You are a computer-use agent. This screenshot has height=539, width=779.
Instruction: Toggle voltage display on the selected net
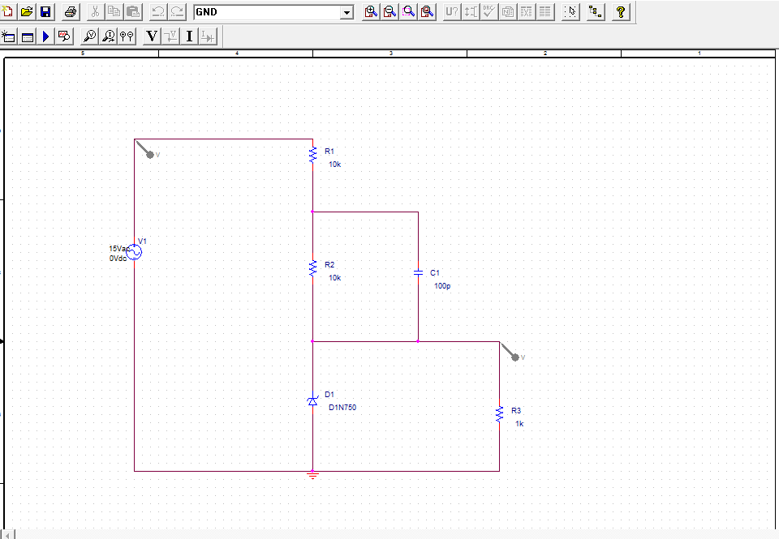(x=171, y=36)
